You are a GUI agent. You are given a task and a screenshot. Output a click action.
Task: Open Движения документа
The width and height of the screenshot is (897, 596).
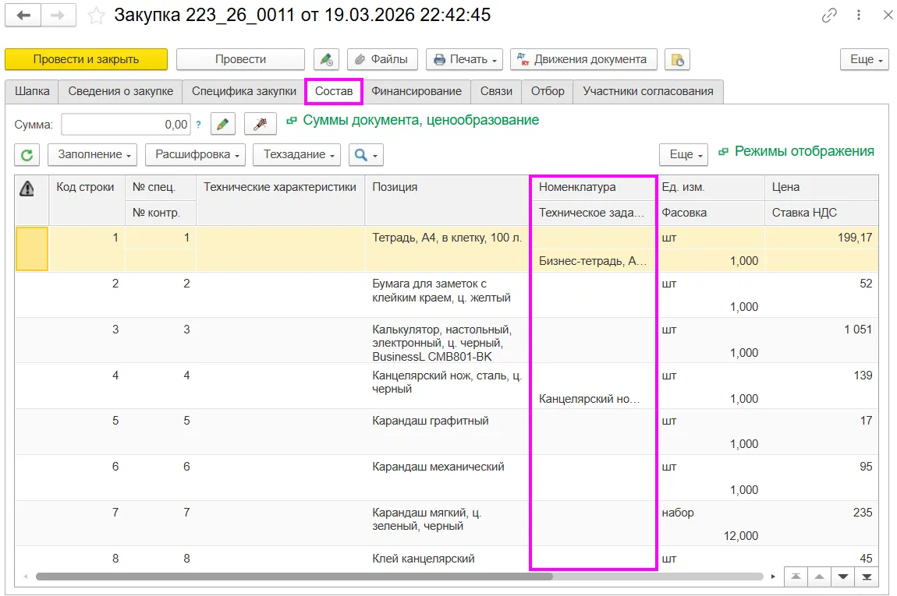coord(583,59)
